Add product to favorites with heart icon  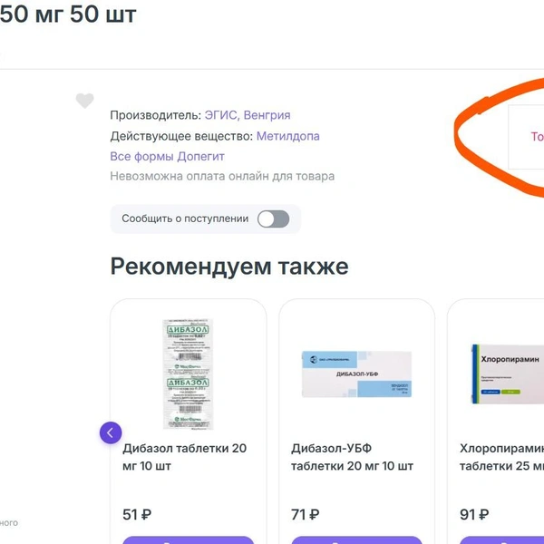tap(84, 101)
